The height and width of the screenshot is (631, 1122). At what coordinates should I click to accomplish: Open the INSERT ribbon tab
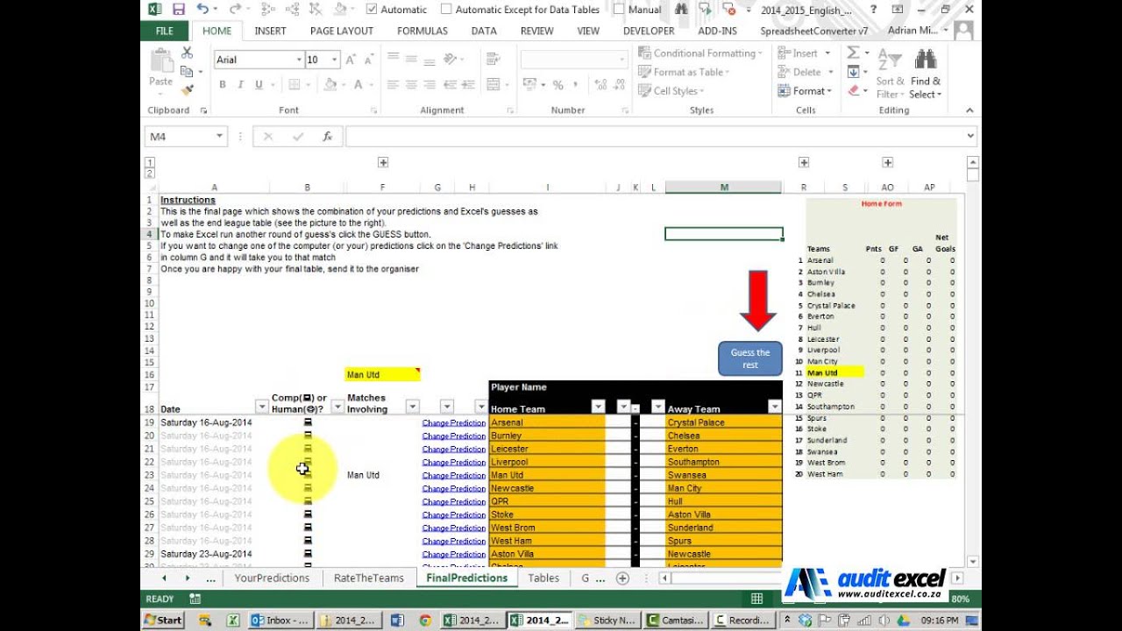[x=270, y=31]
